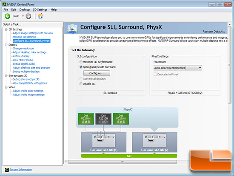Select Dell P2210H (2 of 3) display tile
The width and height of the screenshot is (234, 176).
86,119
